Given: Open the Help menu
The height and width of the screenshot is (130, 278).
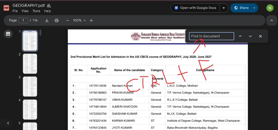Looking at the screenshot, I should [x=48, y=11].
